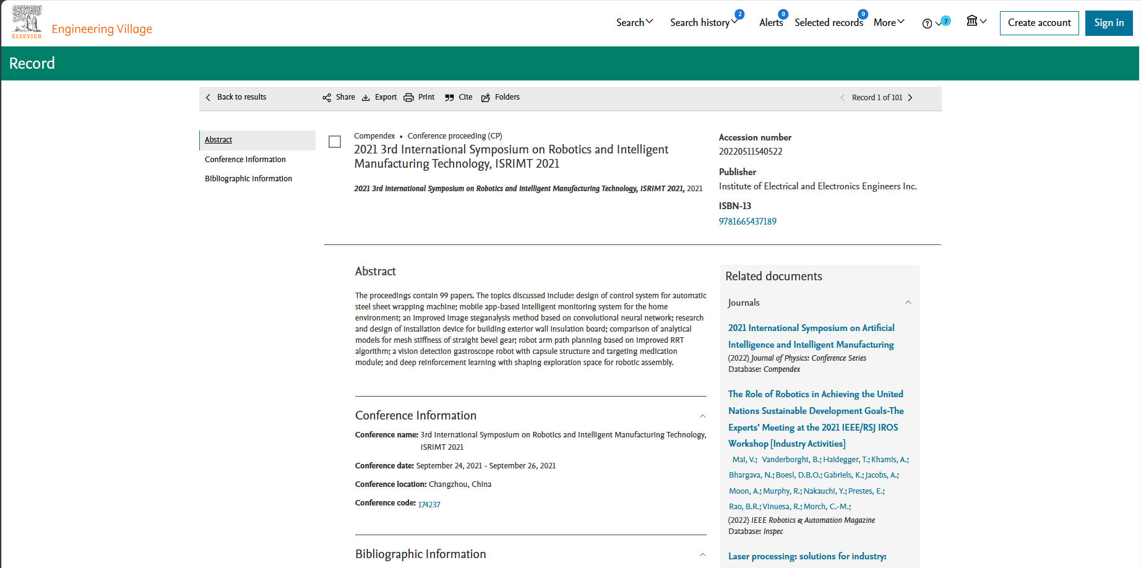Click the Folders icon
The image size is (1141, 568).
[486, 98]
